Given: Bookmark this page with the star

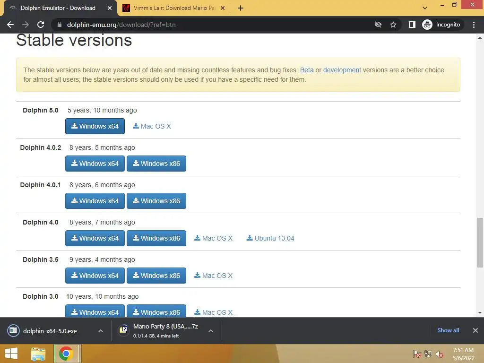Looking at the screenshot, I should [x=393, y=25].
